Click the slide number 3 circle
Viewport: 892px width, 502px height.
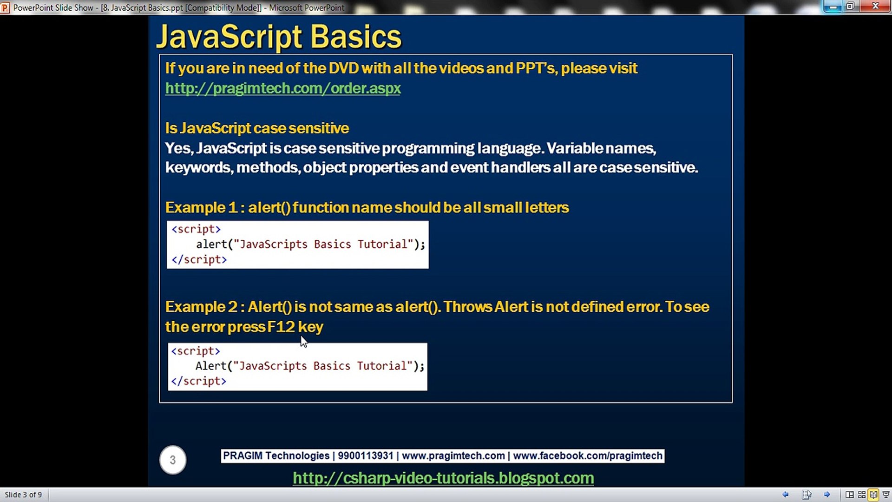click(173, 460)
